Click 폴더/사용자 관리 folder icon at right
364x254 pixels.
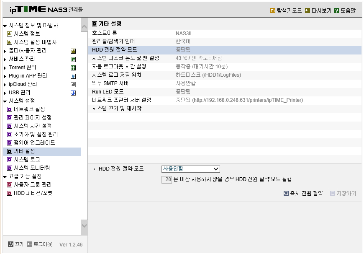[73, 51]
